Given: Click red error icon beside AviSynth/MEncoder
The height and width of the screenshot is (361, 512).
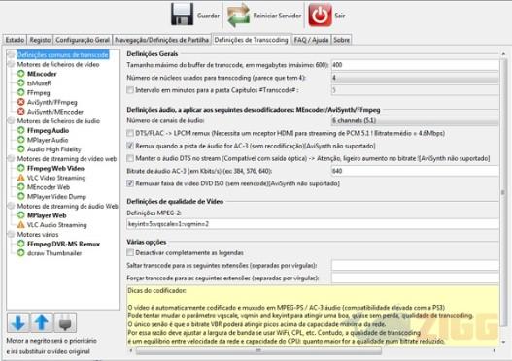Looking at the screenshot, I should [21, 112].
